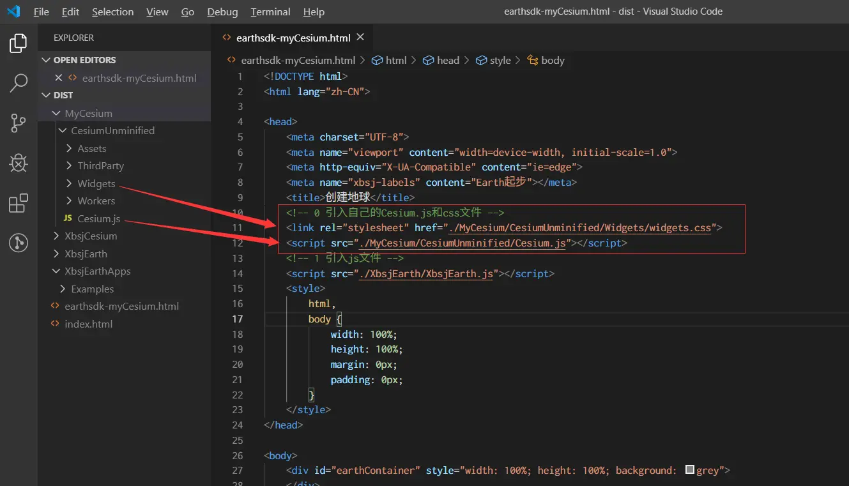
Task: Expand the Workers folder
Action: tap(124, 201)
